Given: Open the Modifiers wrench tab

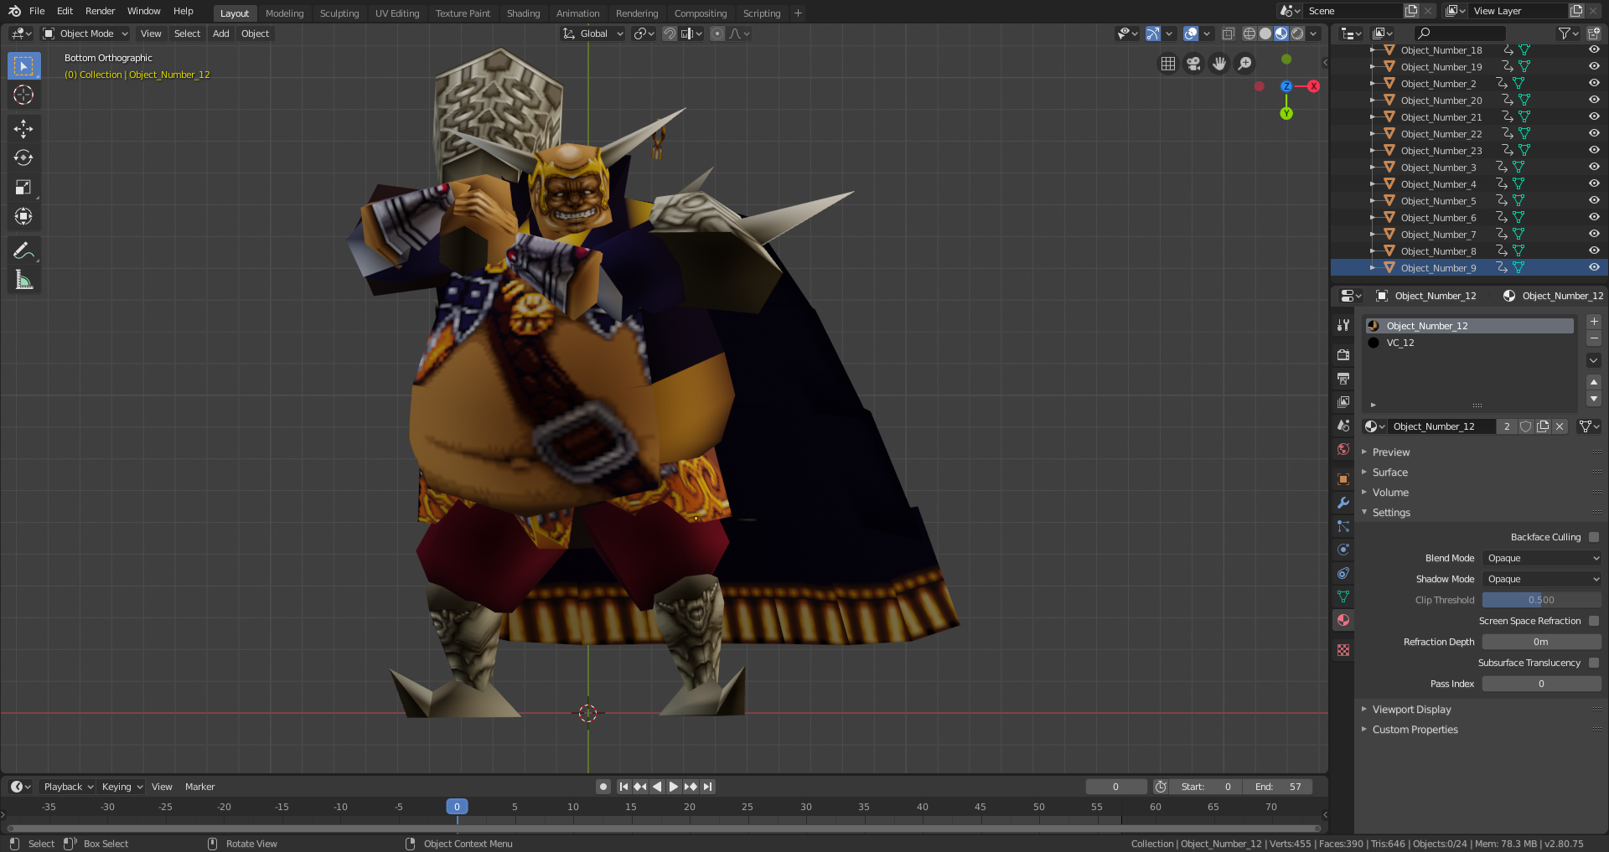Looking at the screenshot, I should (x=1343, y=503).
